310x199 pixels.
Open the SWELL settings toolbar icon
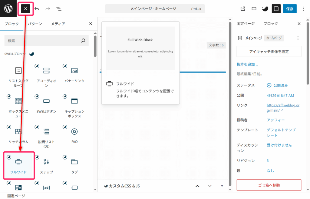click(265, 9)
